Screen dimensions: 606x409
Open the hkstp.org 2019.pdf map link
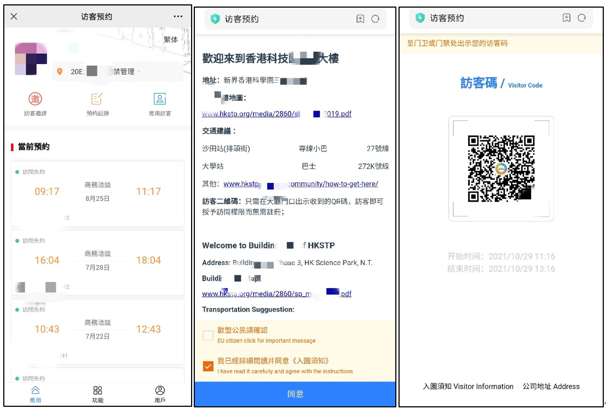276,114
